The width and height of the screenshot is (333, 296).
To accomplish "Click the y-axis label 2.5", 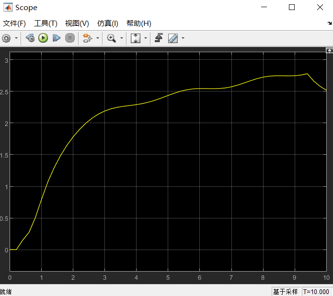I will 4,92.
